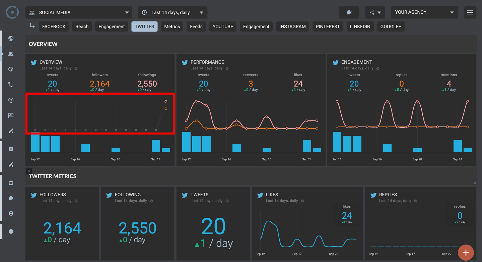Open the Feeds tab

click(x=196, y=27)
